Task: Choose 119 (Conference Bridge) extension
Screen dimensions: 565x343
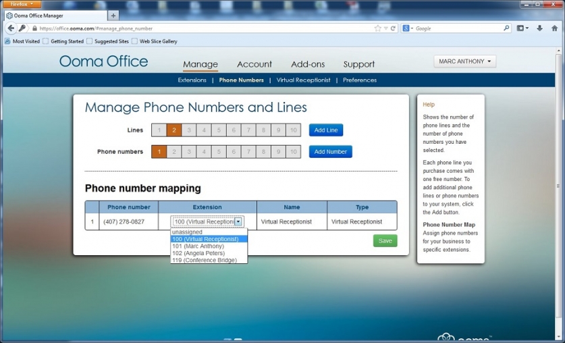Action: tap(209, 260)
